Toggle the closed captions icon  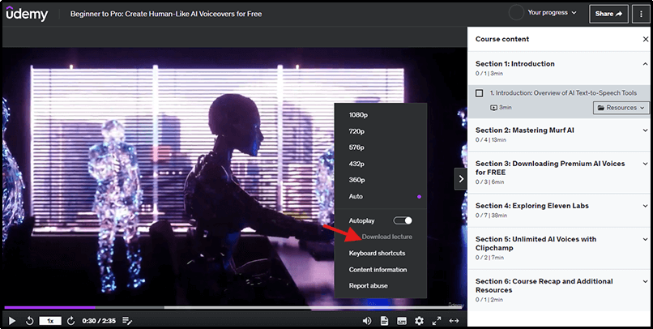point(402,321)
